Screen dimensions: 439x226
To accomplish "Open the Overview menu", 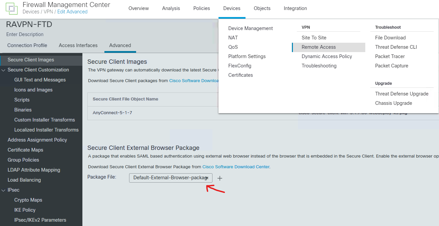I will tap(139, 8).
